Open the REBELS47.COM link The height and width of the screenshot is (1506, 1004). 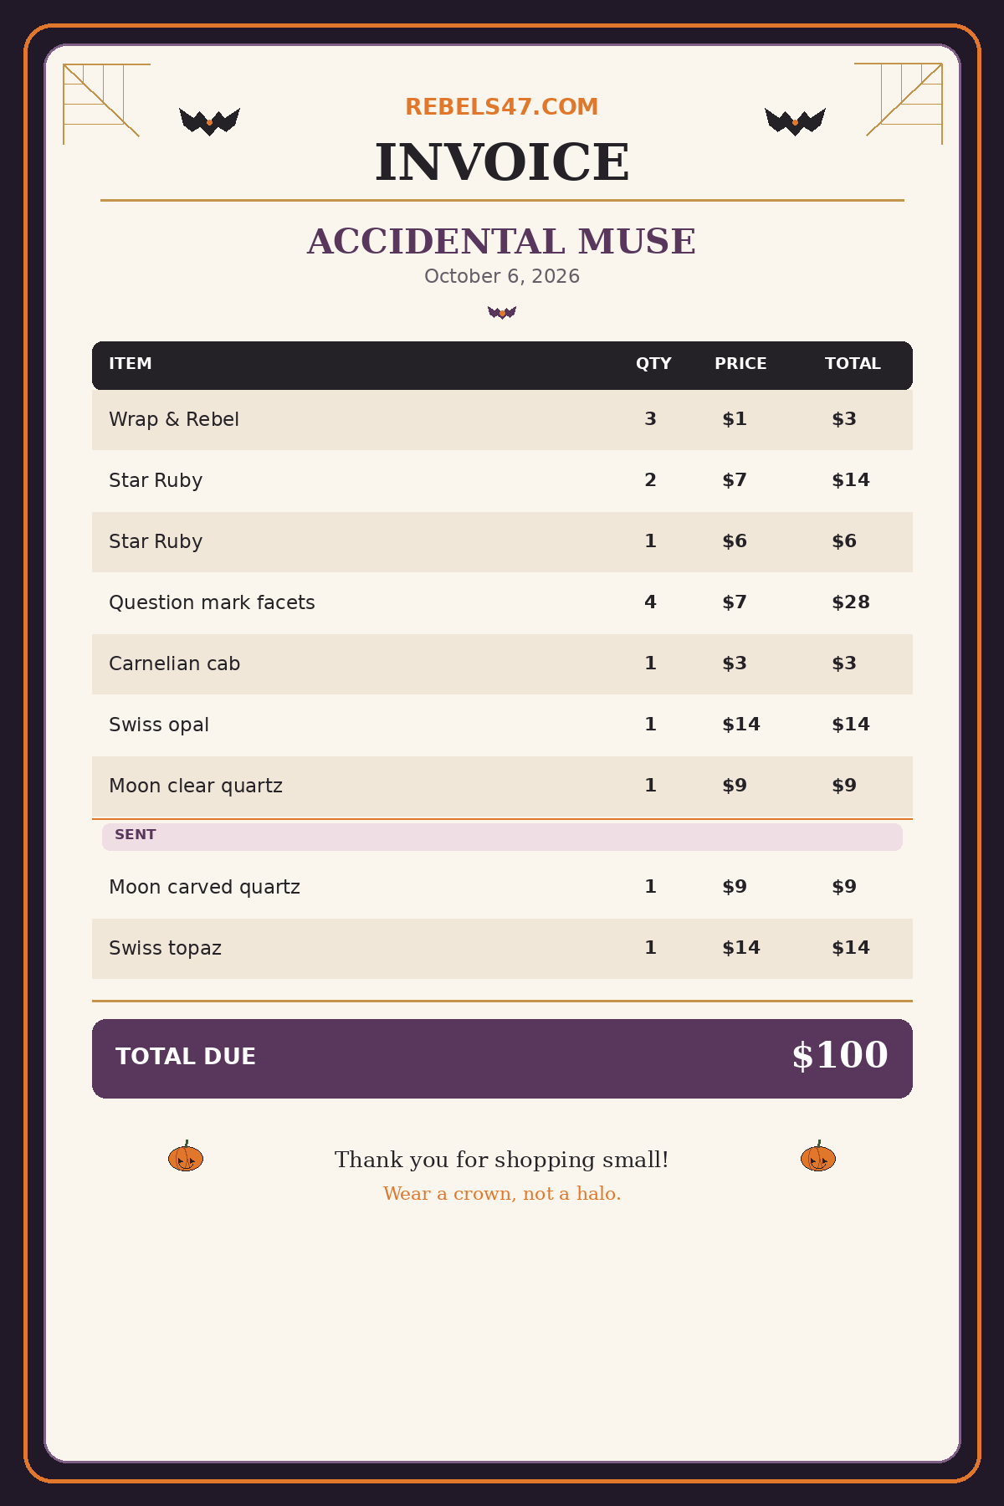pyautogui.click(x=502, y=107)
